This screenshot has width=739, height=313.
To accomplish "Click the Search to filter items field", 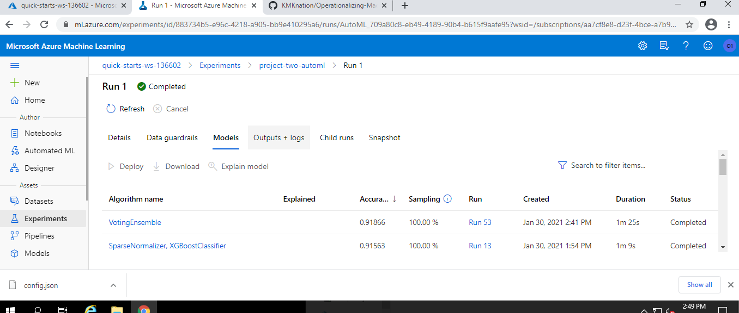I will pyautogui.click(x=608, y=165).
